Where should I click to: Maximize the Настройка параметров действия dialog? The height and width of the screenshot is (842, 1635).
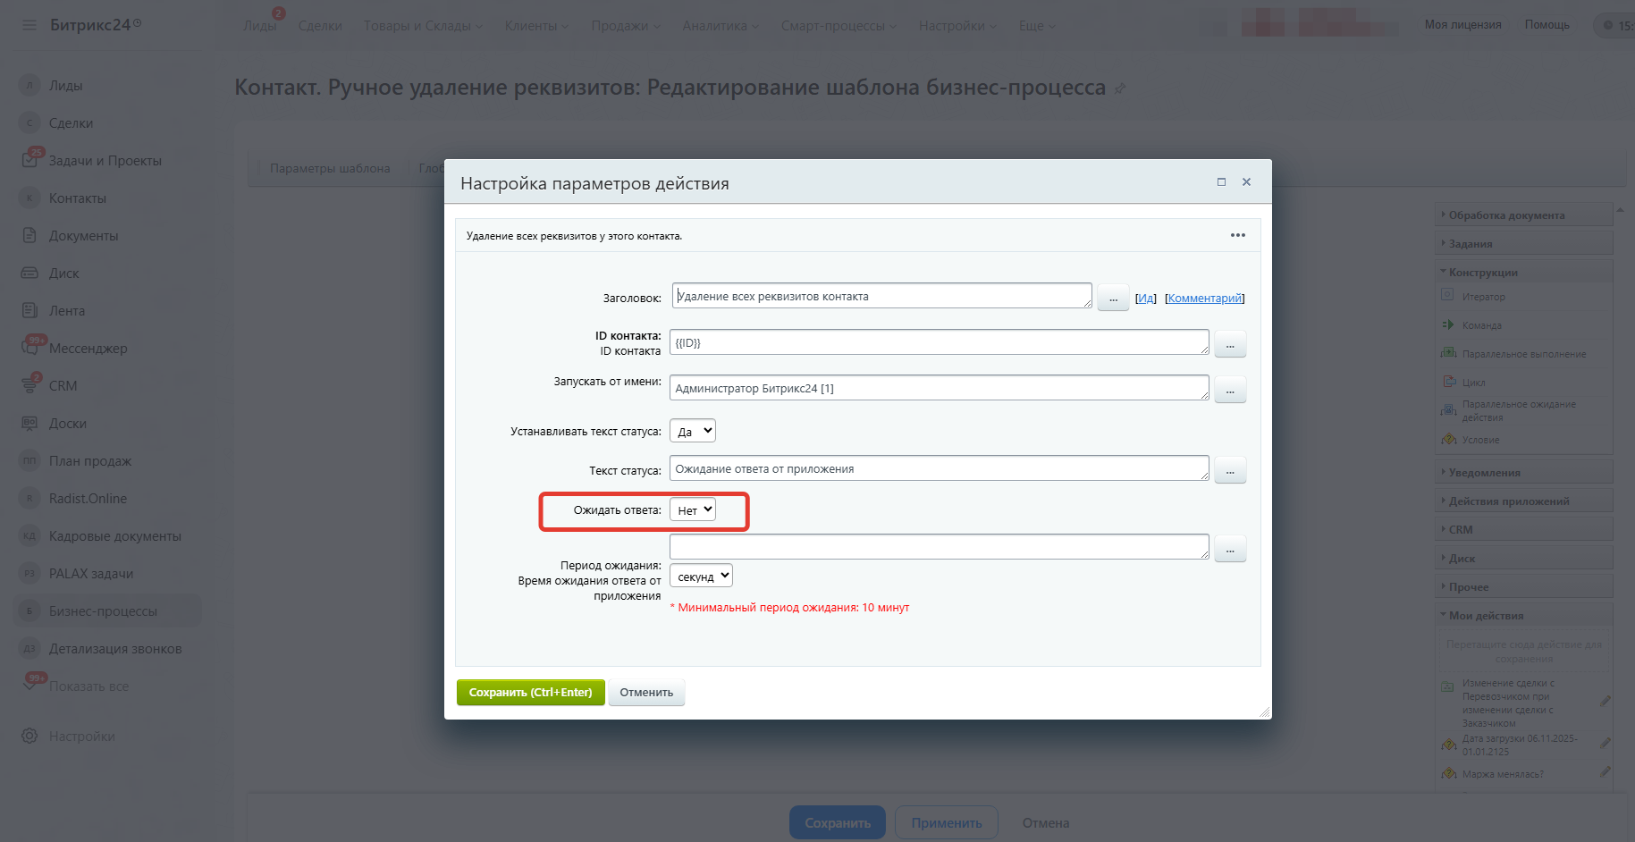click(1221, 182)
